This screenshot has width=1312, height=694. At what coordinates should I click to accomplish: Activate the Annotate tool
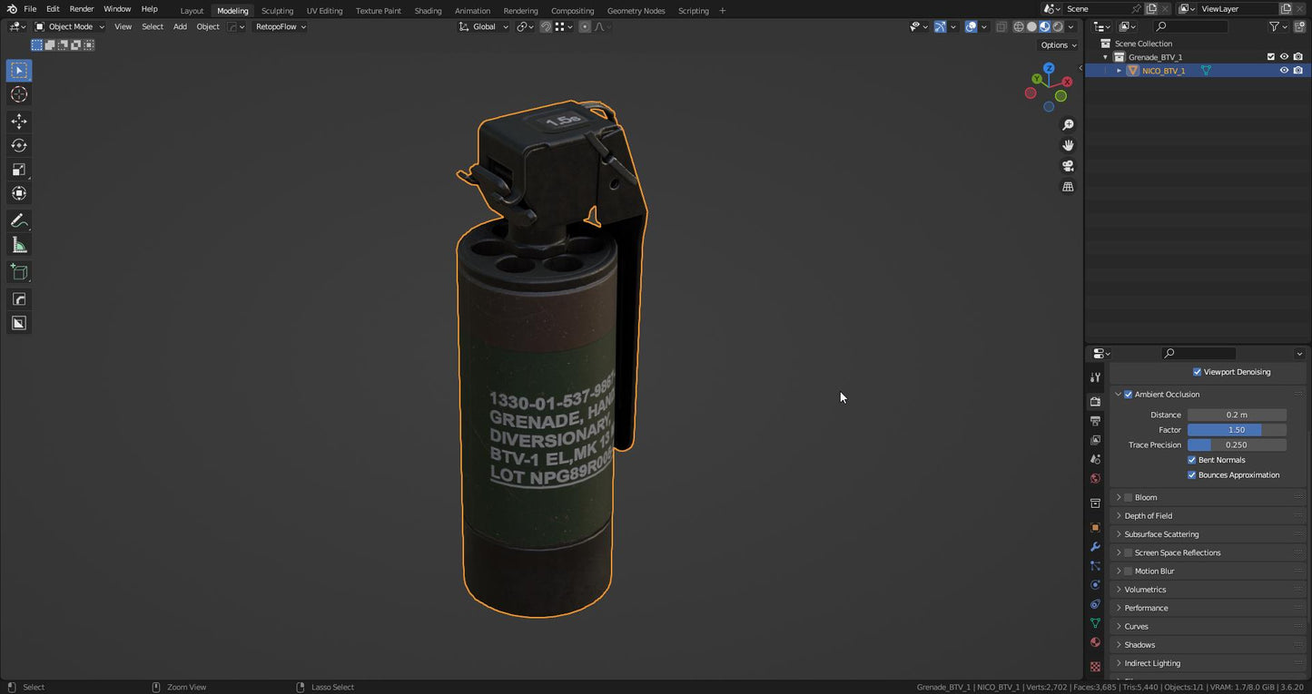point(19,221)
